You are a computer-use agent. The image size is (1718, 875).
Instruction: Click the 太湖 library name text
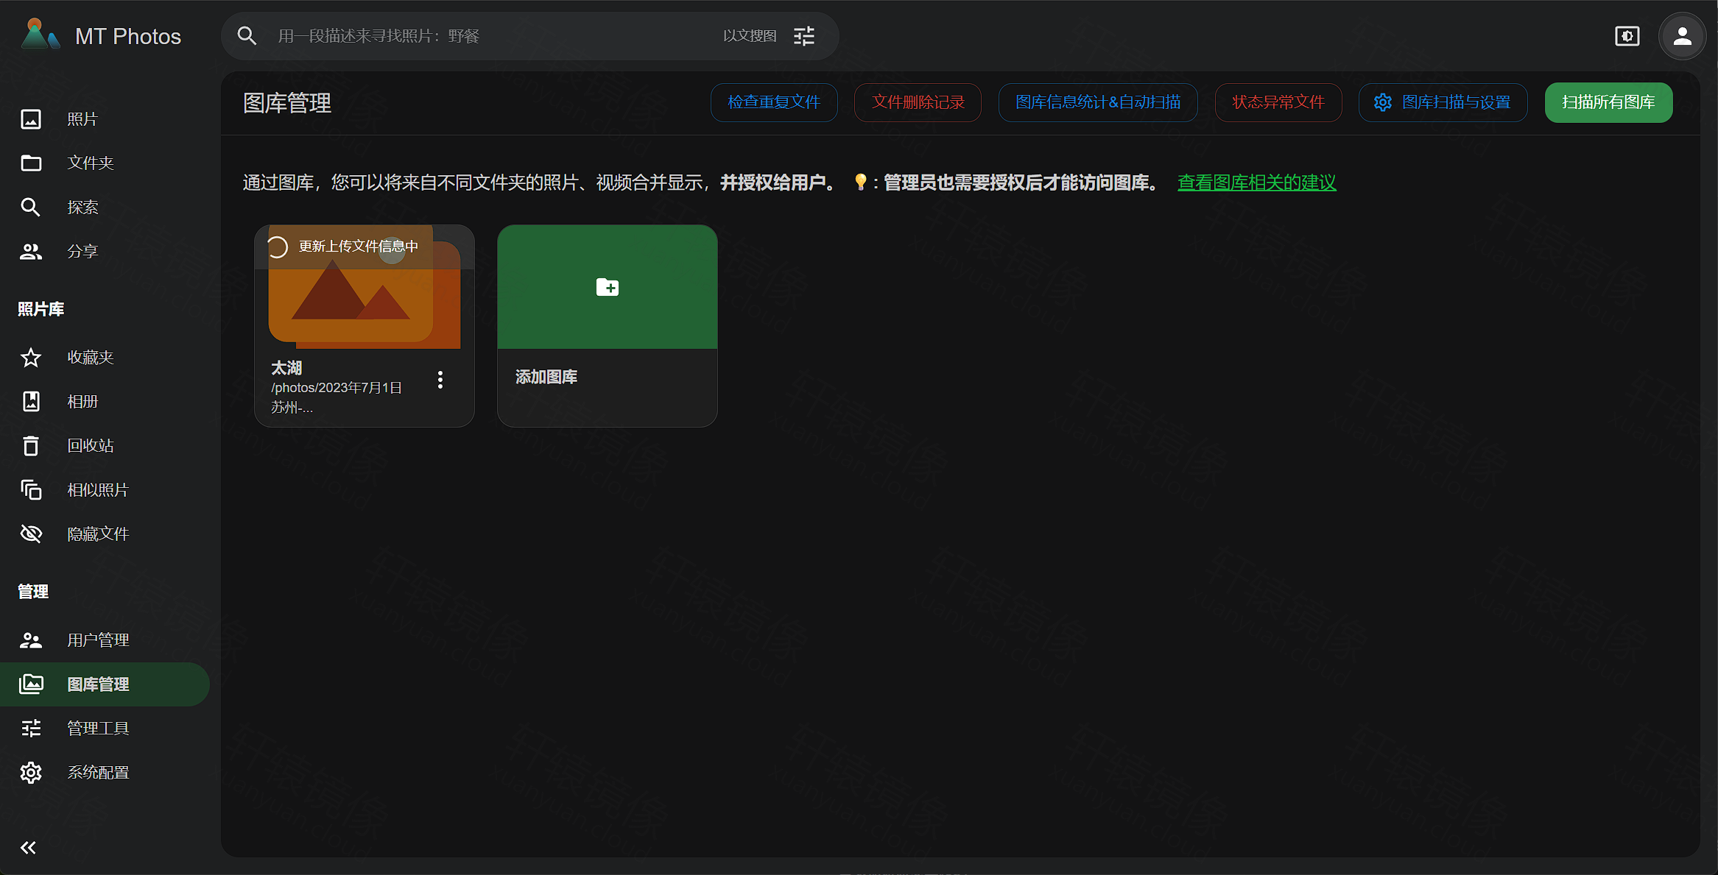click(x=286, y=367)
